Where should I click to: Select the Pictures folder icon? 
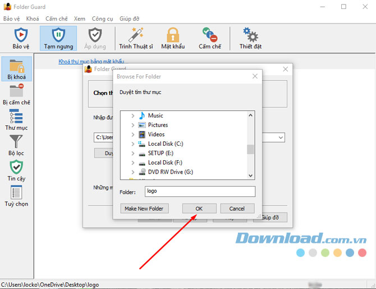click(142, 125)
